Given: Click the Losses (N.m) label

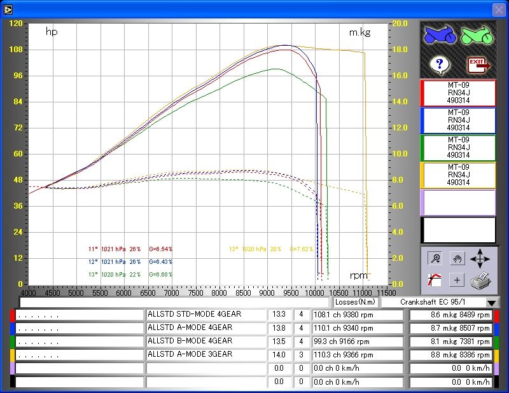Looking at the screenshot, I should coord(355,302).
